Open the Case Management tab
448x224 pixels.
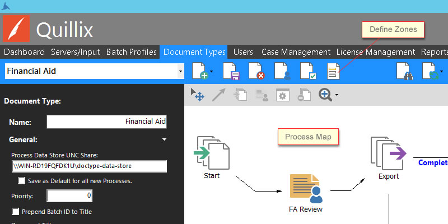(x=296, y=52)
